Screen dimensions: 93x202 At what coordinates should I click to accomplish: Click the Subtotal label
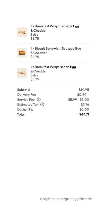click(x=24, y=90)
